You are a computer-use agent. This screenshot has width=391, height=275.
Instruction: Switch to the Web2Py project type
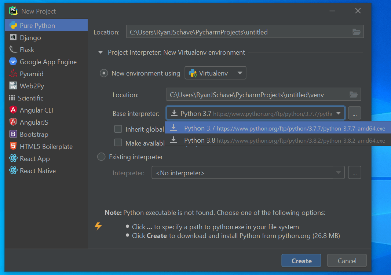pyautogui.click(x=34, y=86)
